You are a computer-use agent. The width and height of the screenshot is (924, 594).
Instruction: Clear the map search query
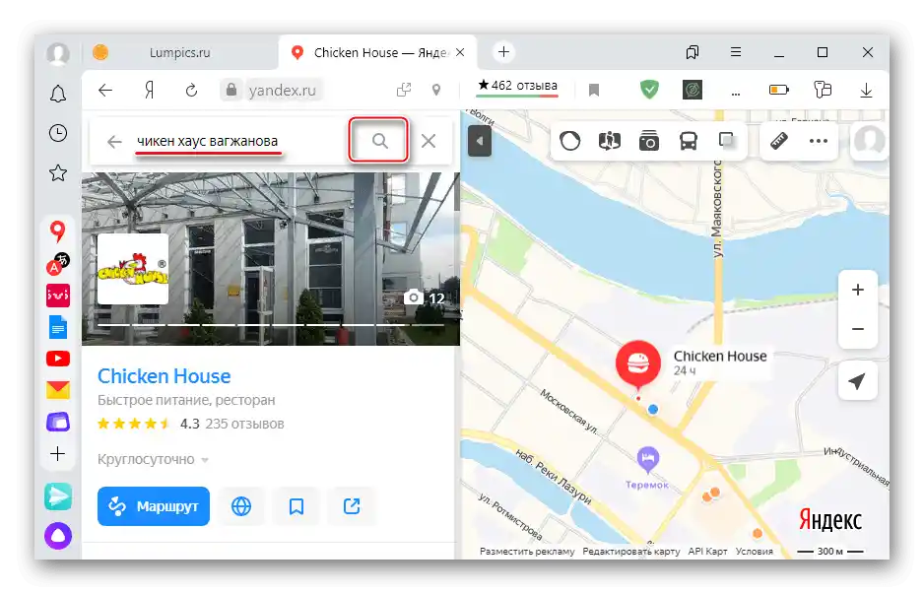point(429,141)
